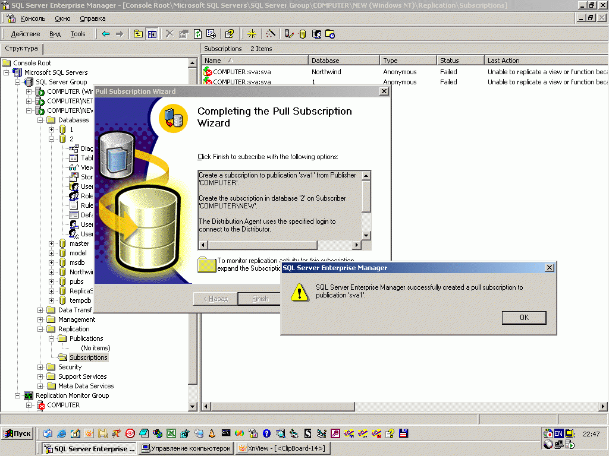Sort list by the Database column header
Screen dimensions: 609x456
point(344,61)
